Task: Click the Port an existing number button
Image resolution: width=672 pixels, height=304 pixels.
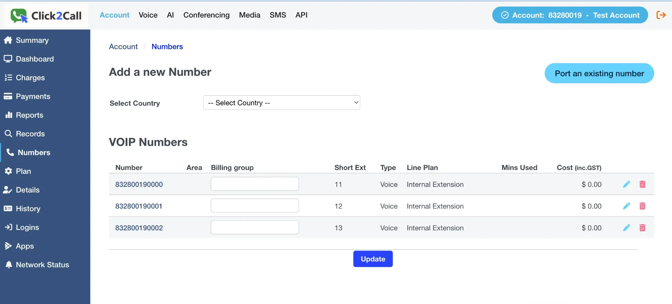Action: [599, 73]
